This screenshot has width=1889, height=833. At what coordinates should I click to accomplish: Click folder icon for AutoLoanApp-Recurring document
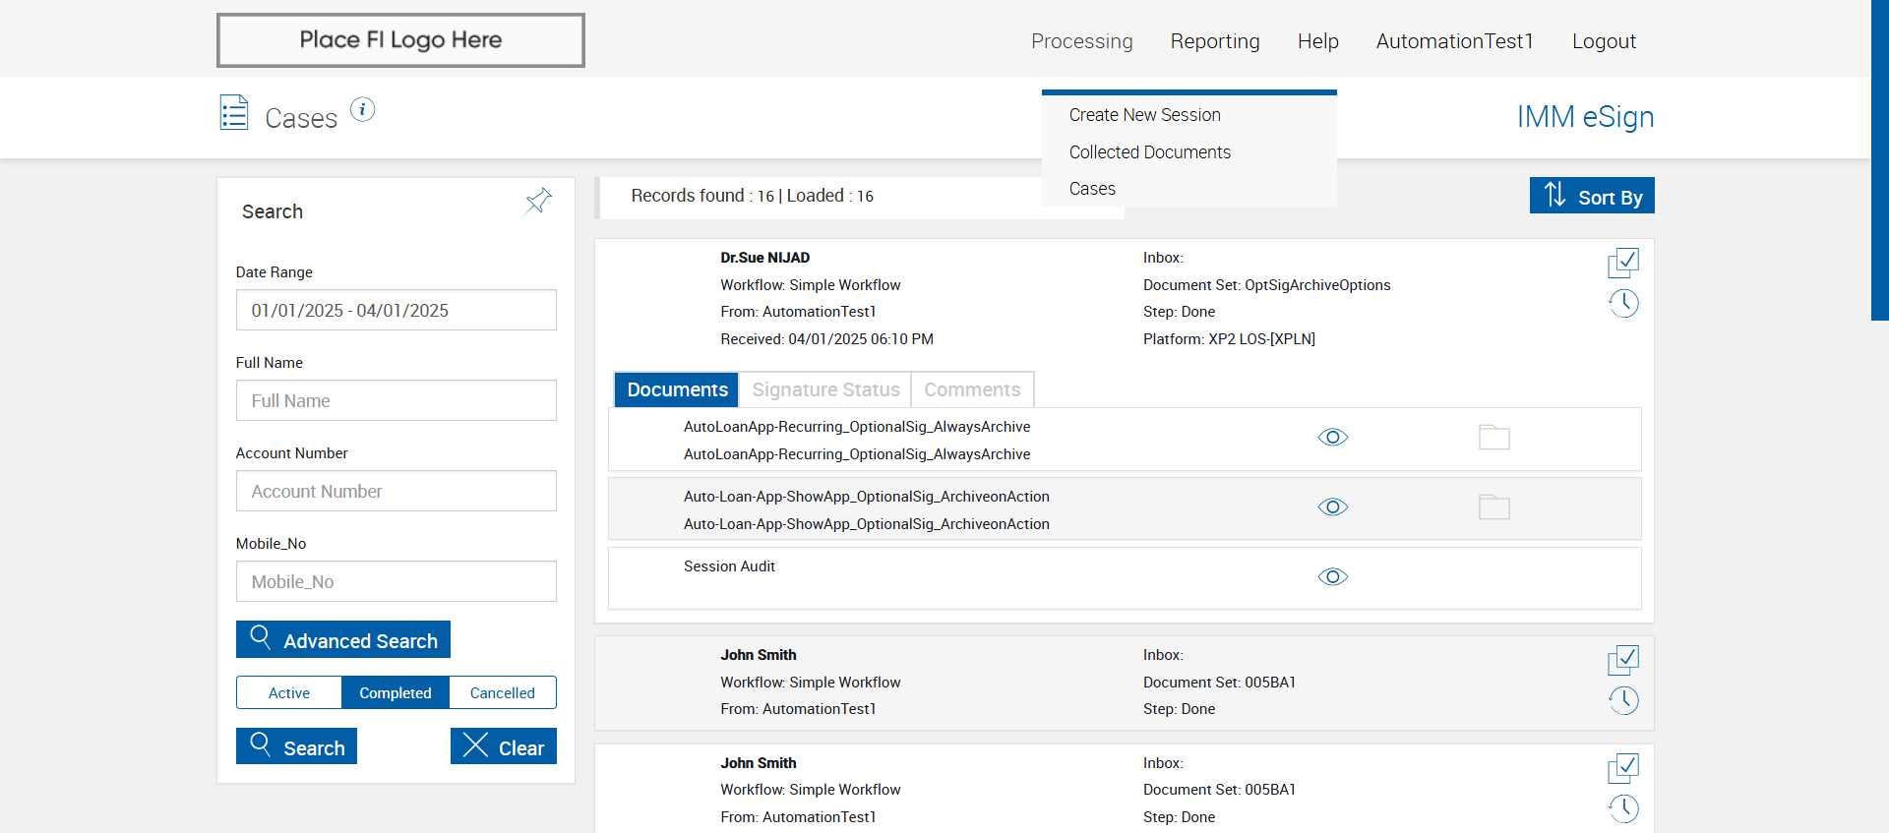pos(1493,438)
